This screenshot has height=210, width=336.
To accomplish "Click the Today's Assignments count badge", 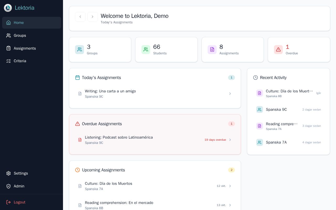I will (x=232, y=77).
